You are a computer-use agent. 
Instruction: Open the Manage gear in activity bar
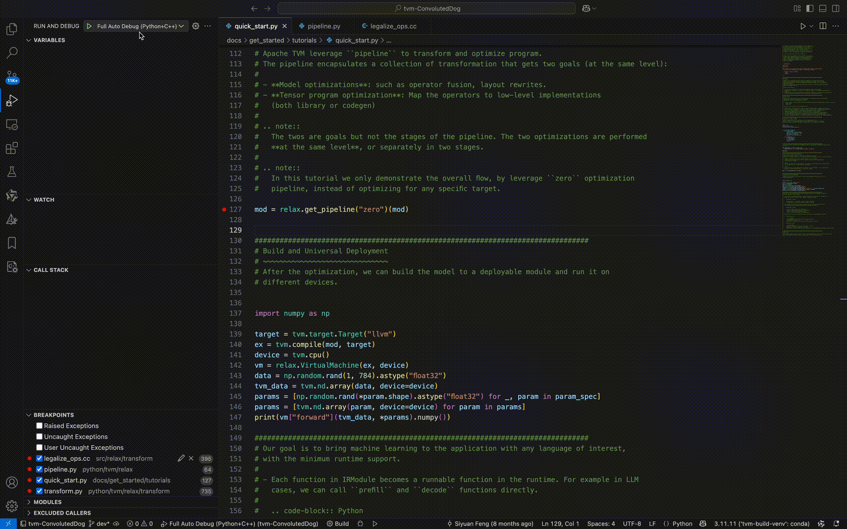[12, 506]
